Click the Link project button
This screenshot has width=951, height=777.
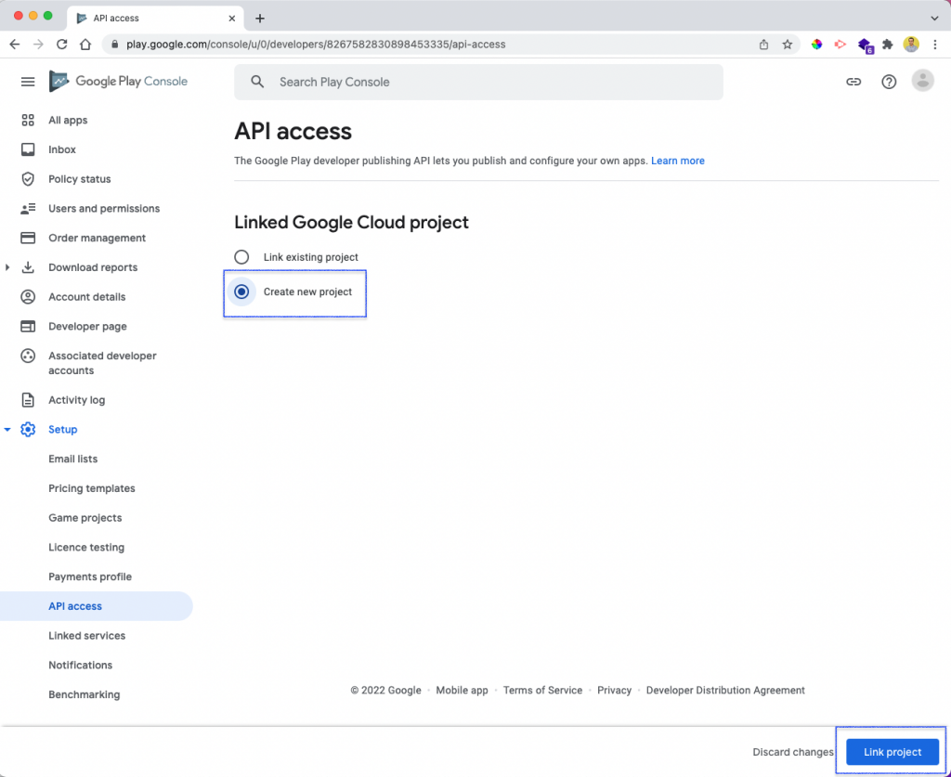pos(892,752)
